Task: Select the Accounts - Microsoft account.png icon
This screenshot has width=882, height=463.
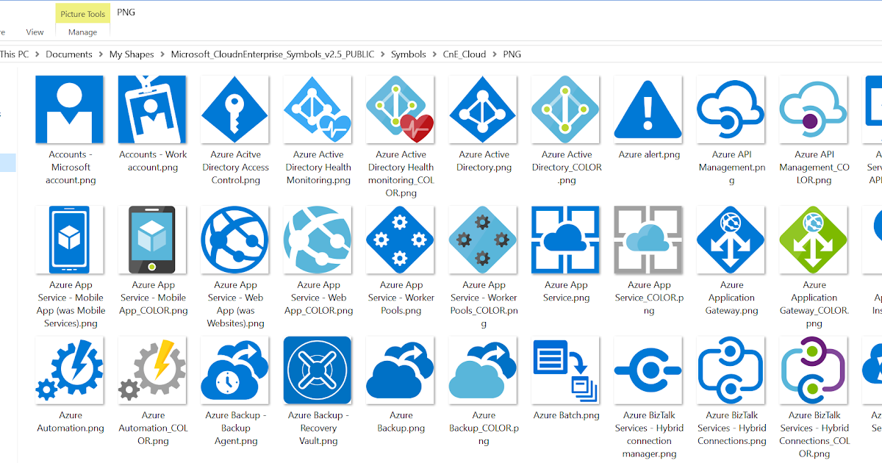Action: pos(69,109)
